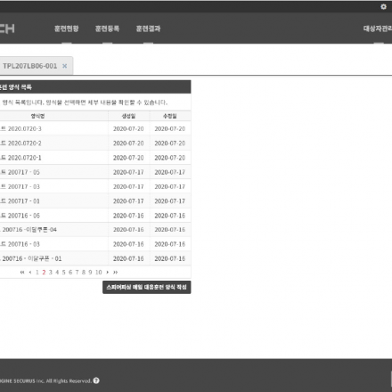392x392 pixels.
Task: Go to page 1 of the list
Action: coord(37,272)
